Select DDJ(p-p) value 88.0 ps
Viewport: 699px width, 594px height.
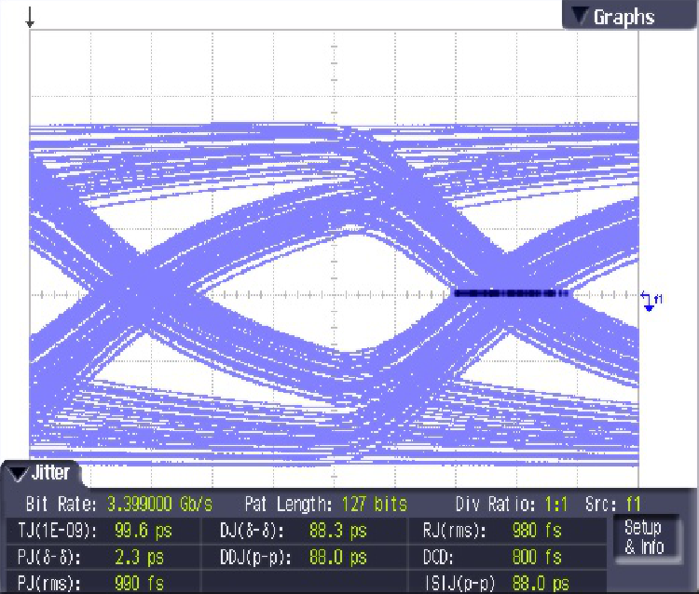pyautogui.click(x=338, y=557)
